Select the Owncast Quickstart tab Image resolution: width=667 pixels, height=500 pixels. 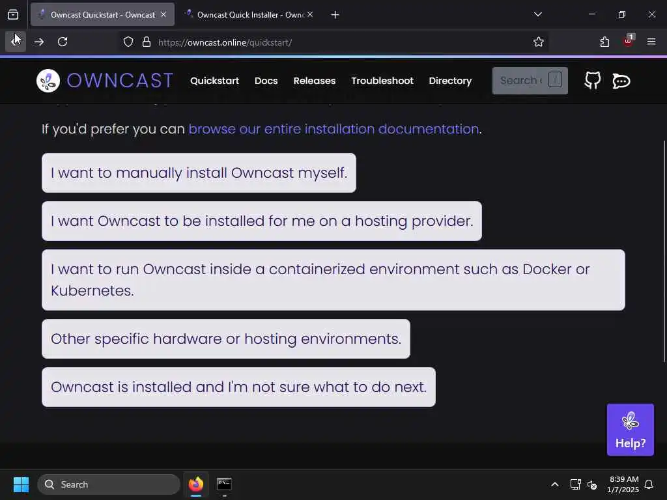pos(102,14)
